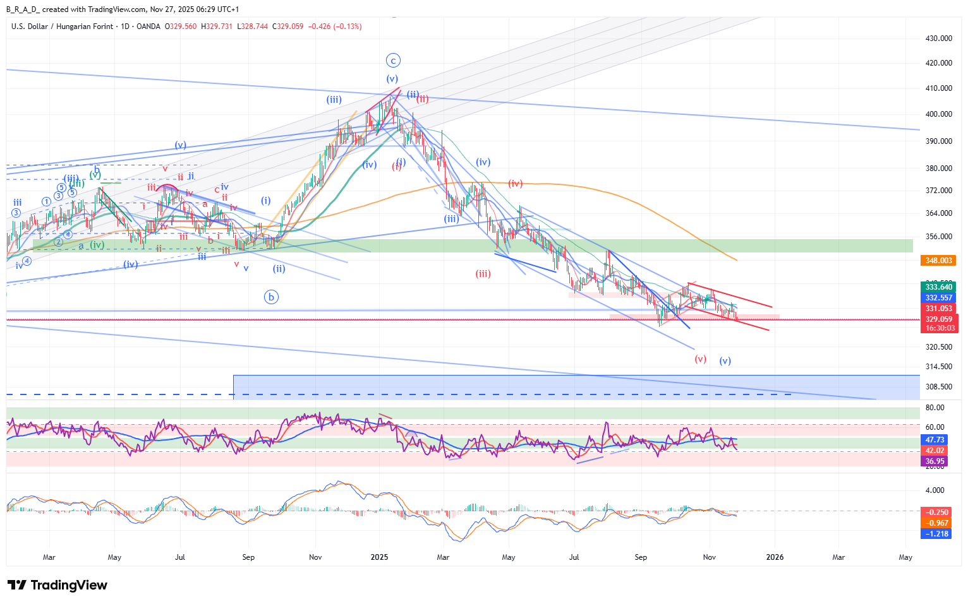Select the circled b wave label
The image size is (968, 604).
[x=271, y=297]
